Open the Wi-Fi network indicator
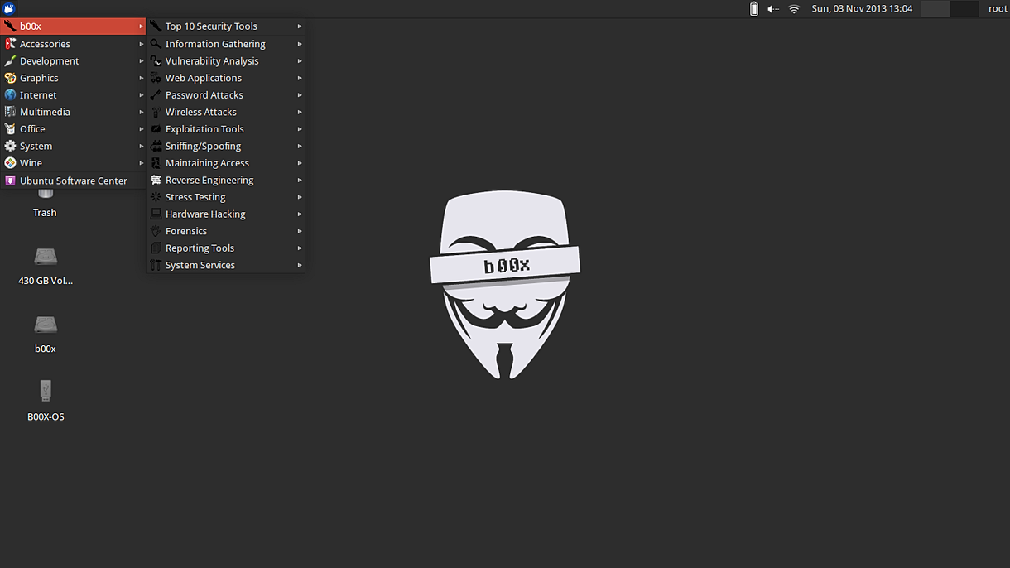The width and height of the screenshot is (1010, 568). 794,8
